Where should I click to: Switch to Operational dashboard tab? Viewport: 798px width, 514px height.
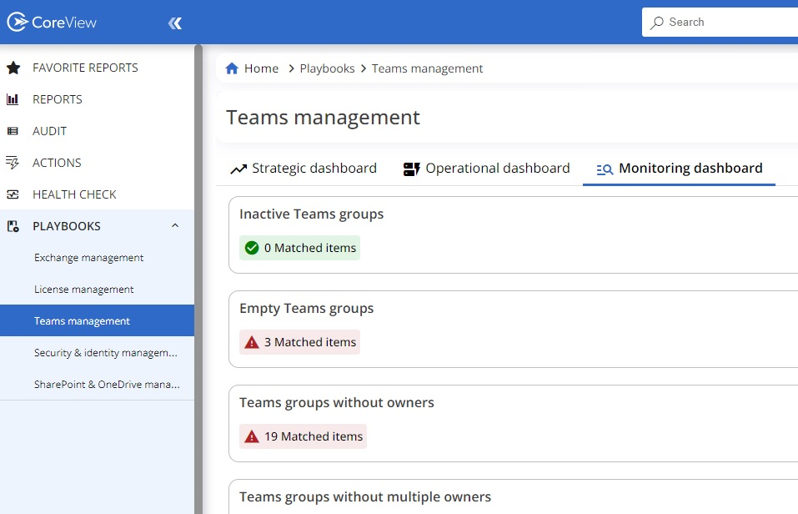pos(486,169)
